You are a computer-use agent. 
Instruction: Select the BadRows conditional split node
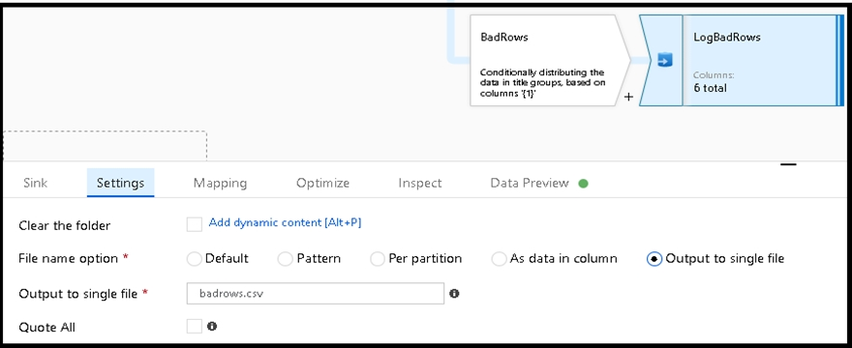545,60
